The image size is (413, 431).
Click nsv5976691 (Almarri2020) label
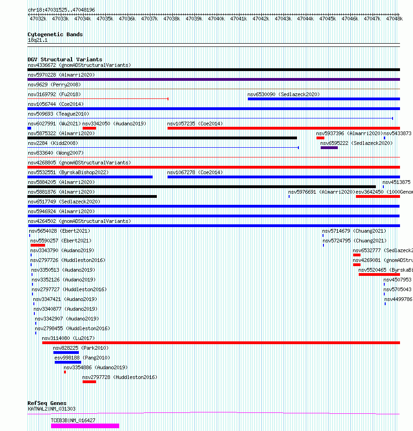coord(322,192)
